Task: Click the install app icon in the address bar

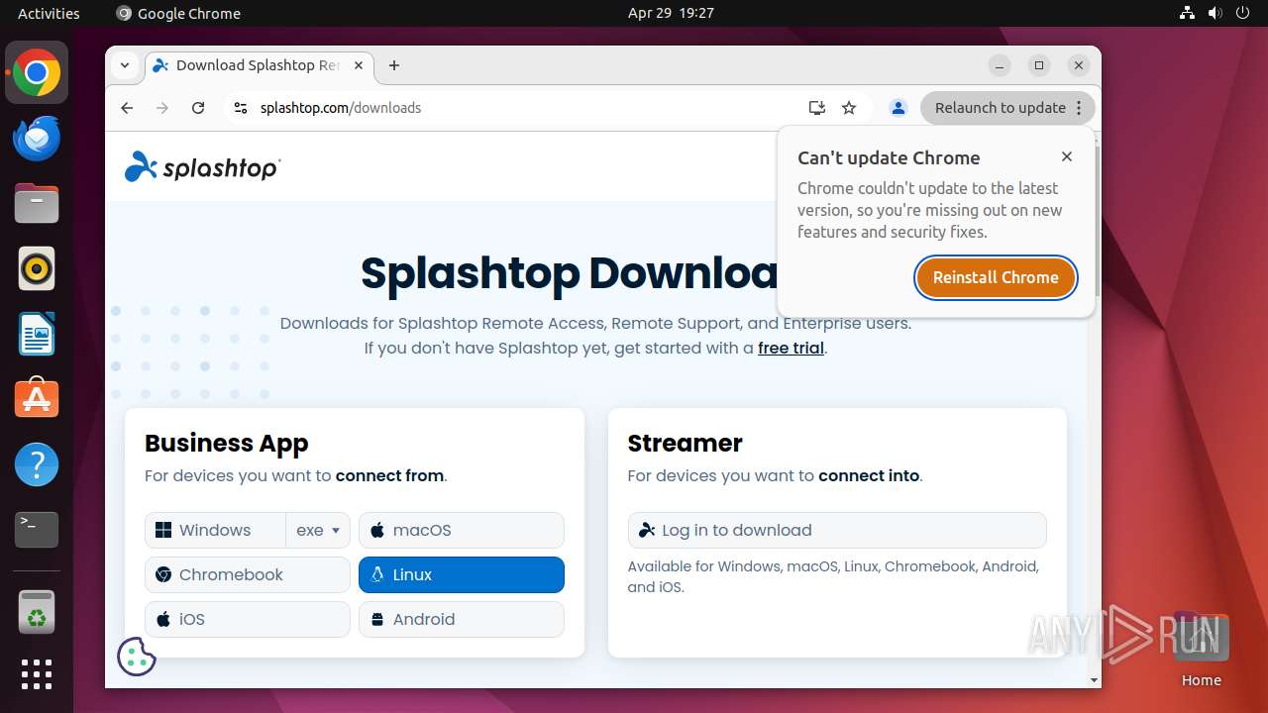Action: 817,108
